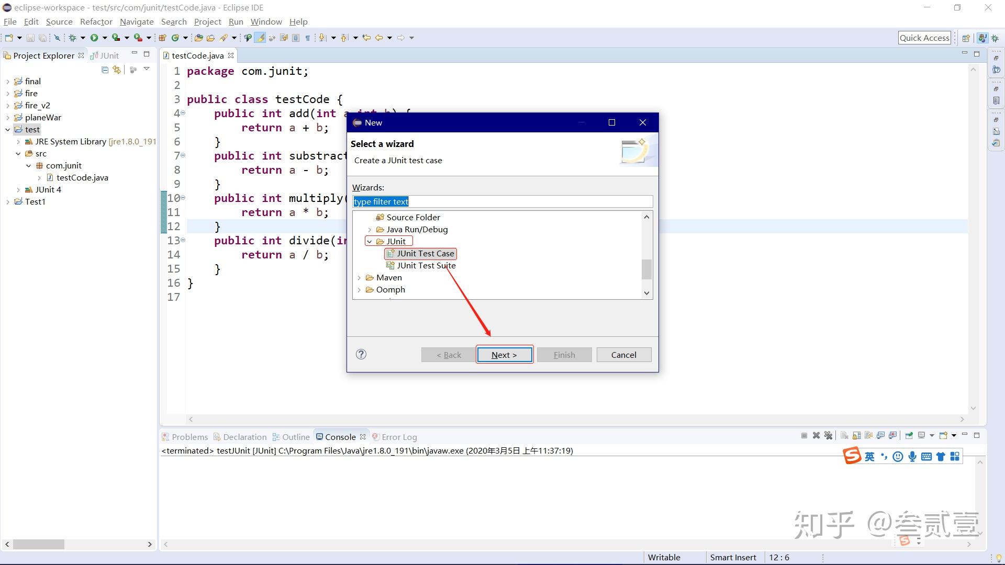Toggle Sogou punctuation mode button
The width and height of the screenshot is (1005, 565).
[884, 457]
